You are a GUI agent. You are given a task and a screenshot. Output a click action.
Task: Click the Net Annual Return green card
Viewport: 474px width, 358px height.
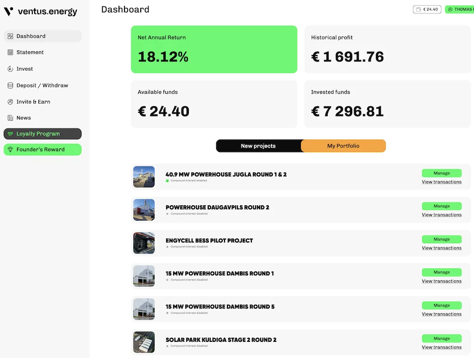[x=214, y=49]
